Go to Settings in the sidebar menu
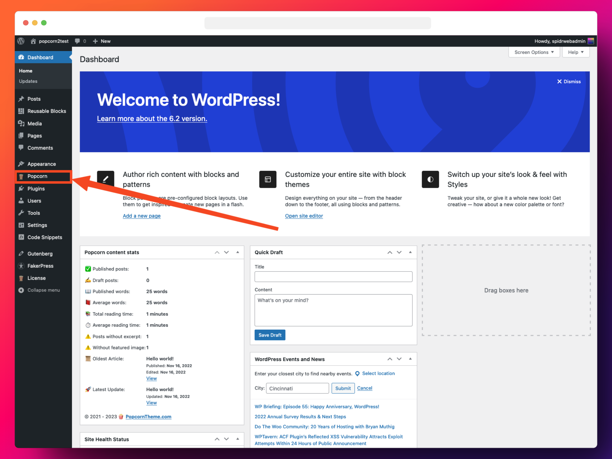 (x=37, y=225)
